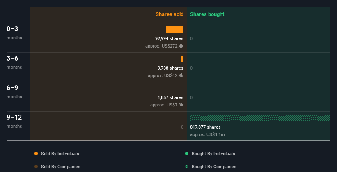Select the Sold By Companies legend label
Image resolution: width=337 pixels, height=172 pixels.
coord(61,167)
